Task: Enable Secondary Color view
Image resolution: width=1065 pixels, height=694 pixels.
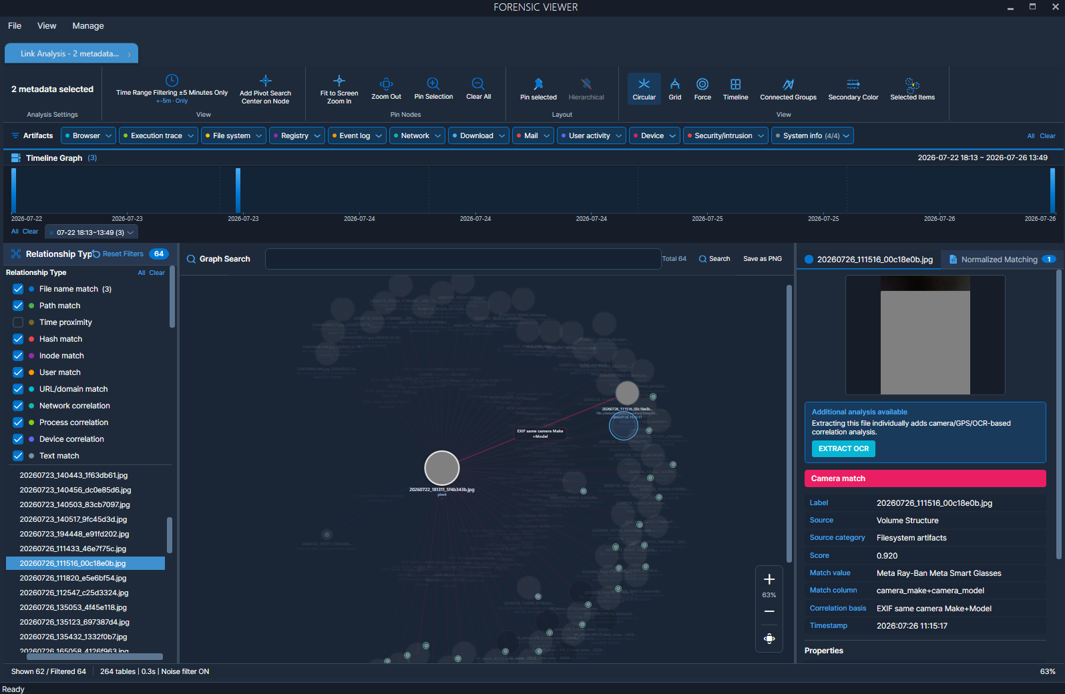Action: 853,89
